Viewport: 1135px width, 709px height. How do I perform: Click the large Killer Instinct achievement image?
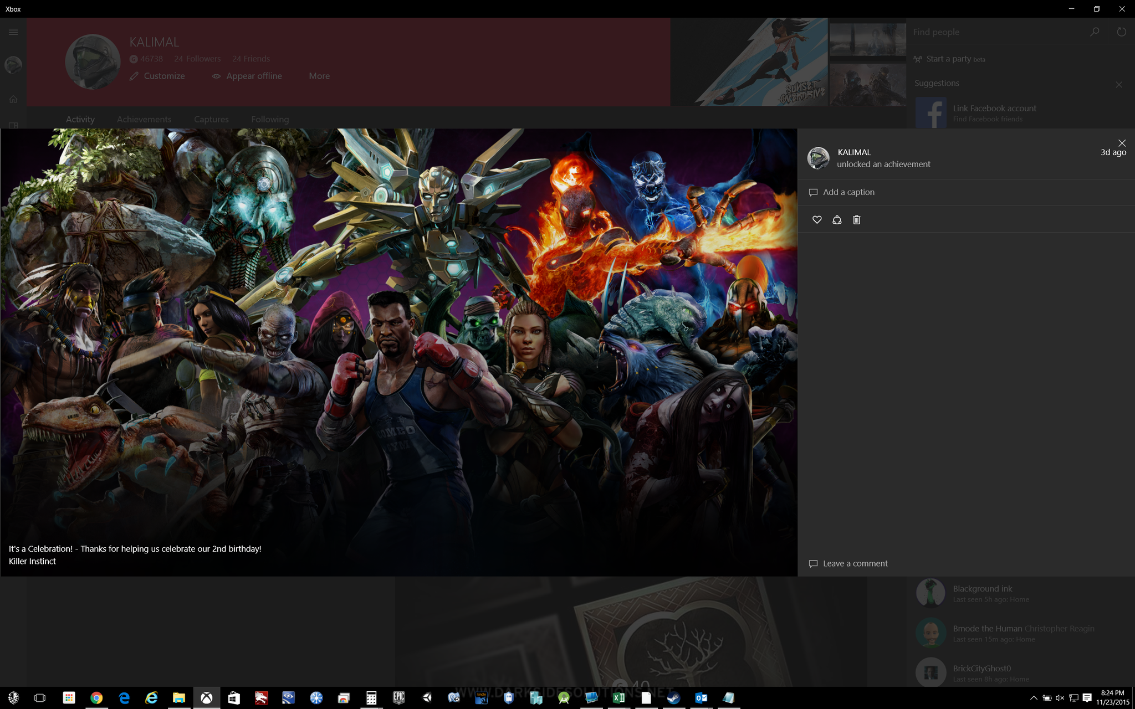tap(399, 352)
